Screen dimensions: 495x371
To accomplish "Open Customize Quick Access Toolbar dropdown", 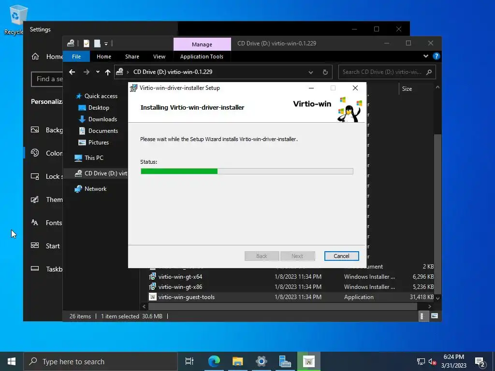I will [x=106, y=43].
